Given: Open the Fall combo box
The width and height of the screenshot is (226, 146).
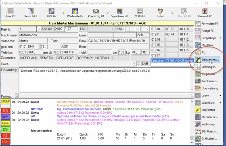Looking at the screenshot, I should coord(101,29).
